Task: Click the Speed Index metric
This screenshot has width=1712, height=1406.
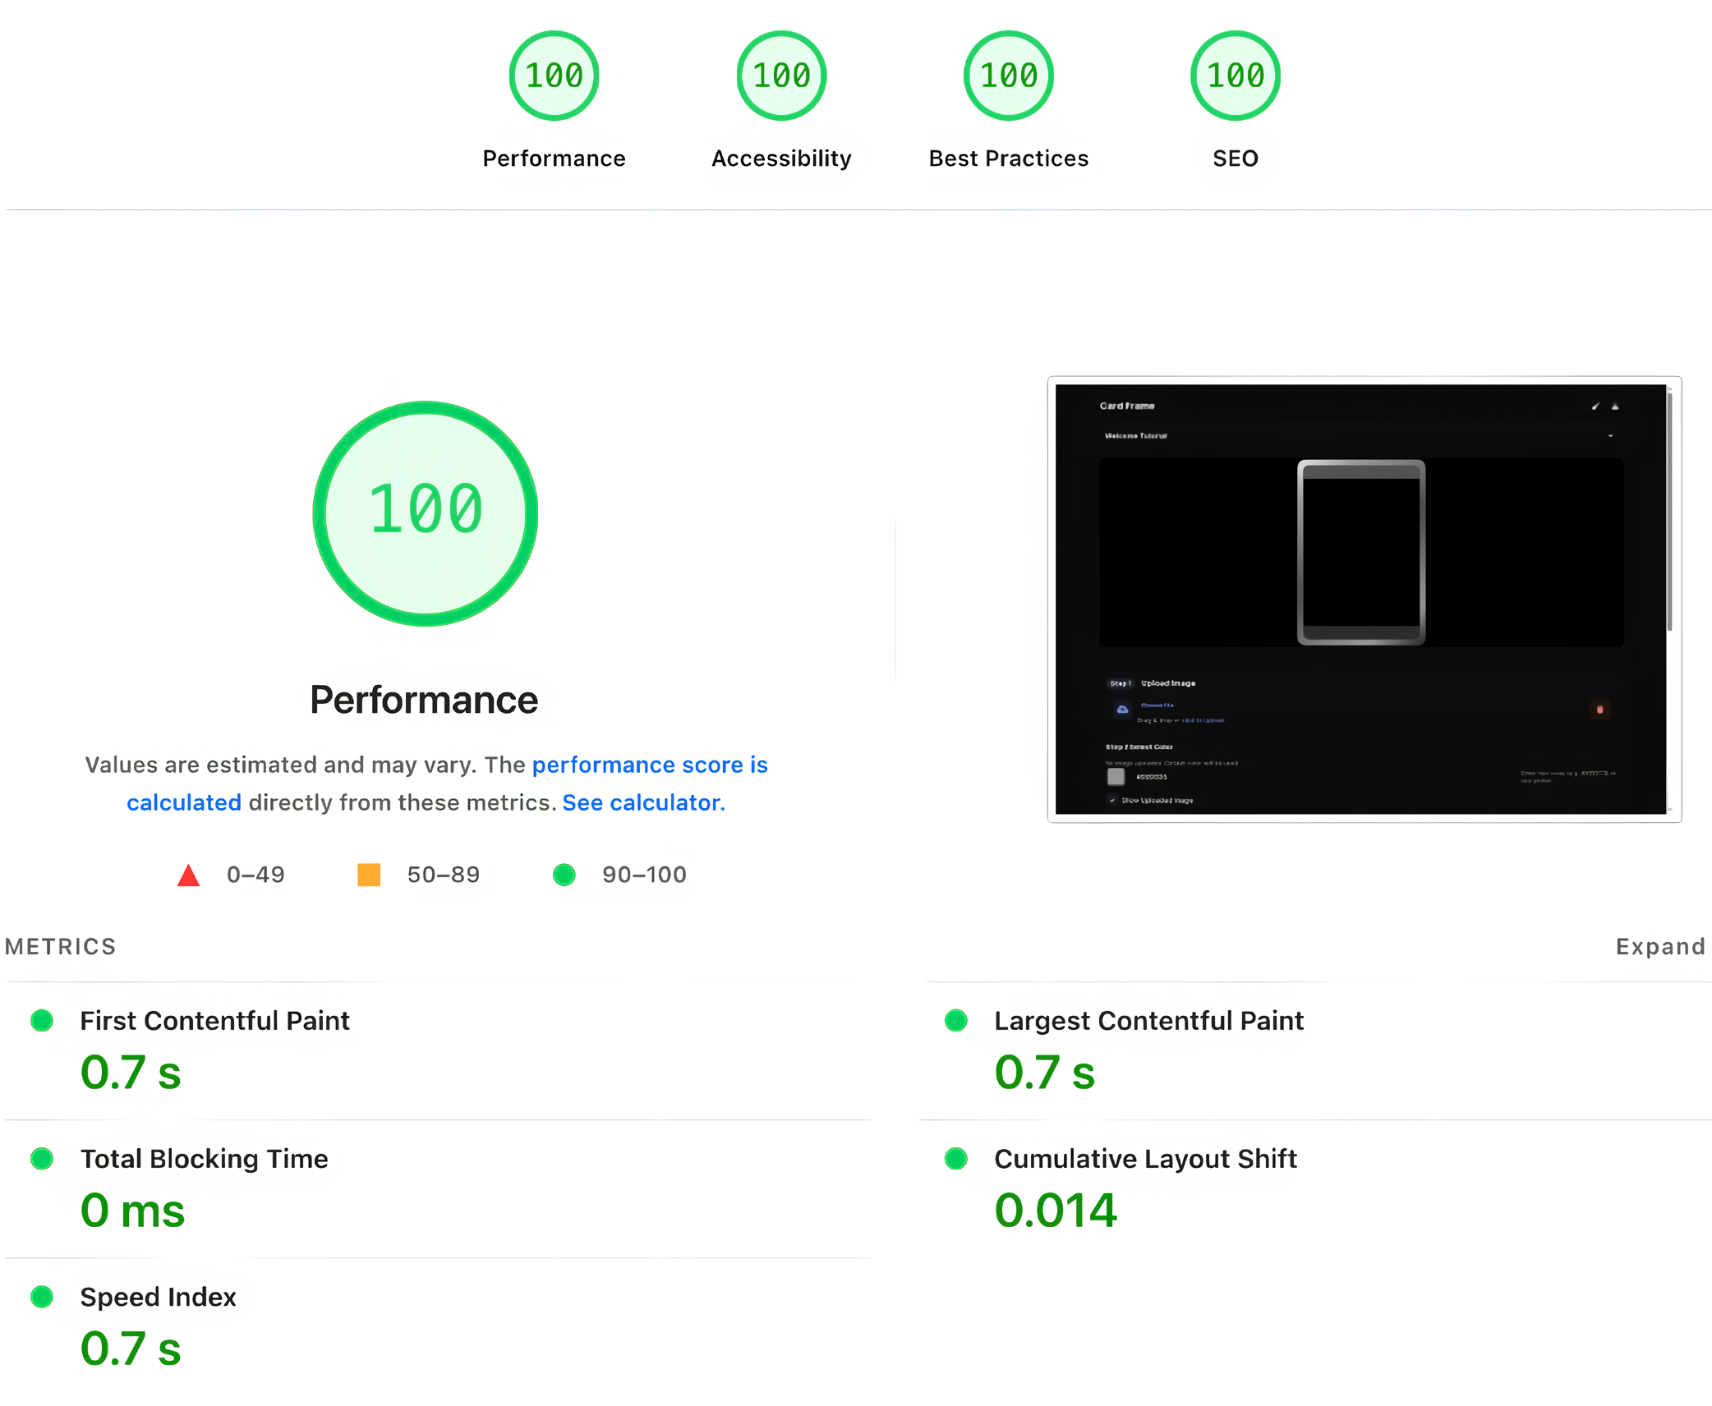Action: (158, 1296)
